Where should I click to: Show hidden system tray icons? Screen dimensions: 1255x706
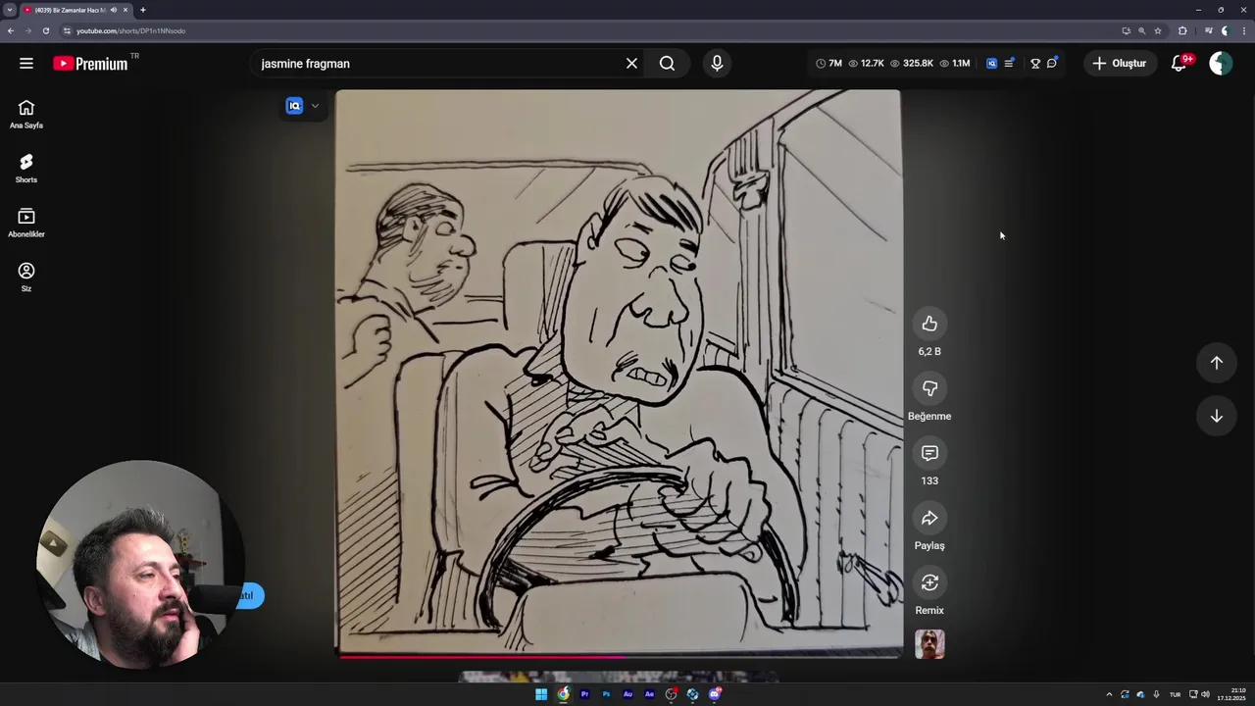pyautogui.click(x=1109, y=694)
